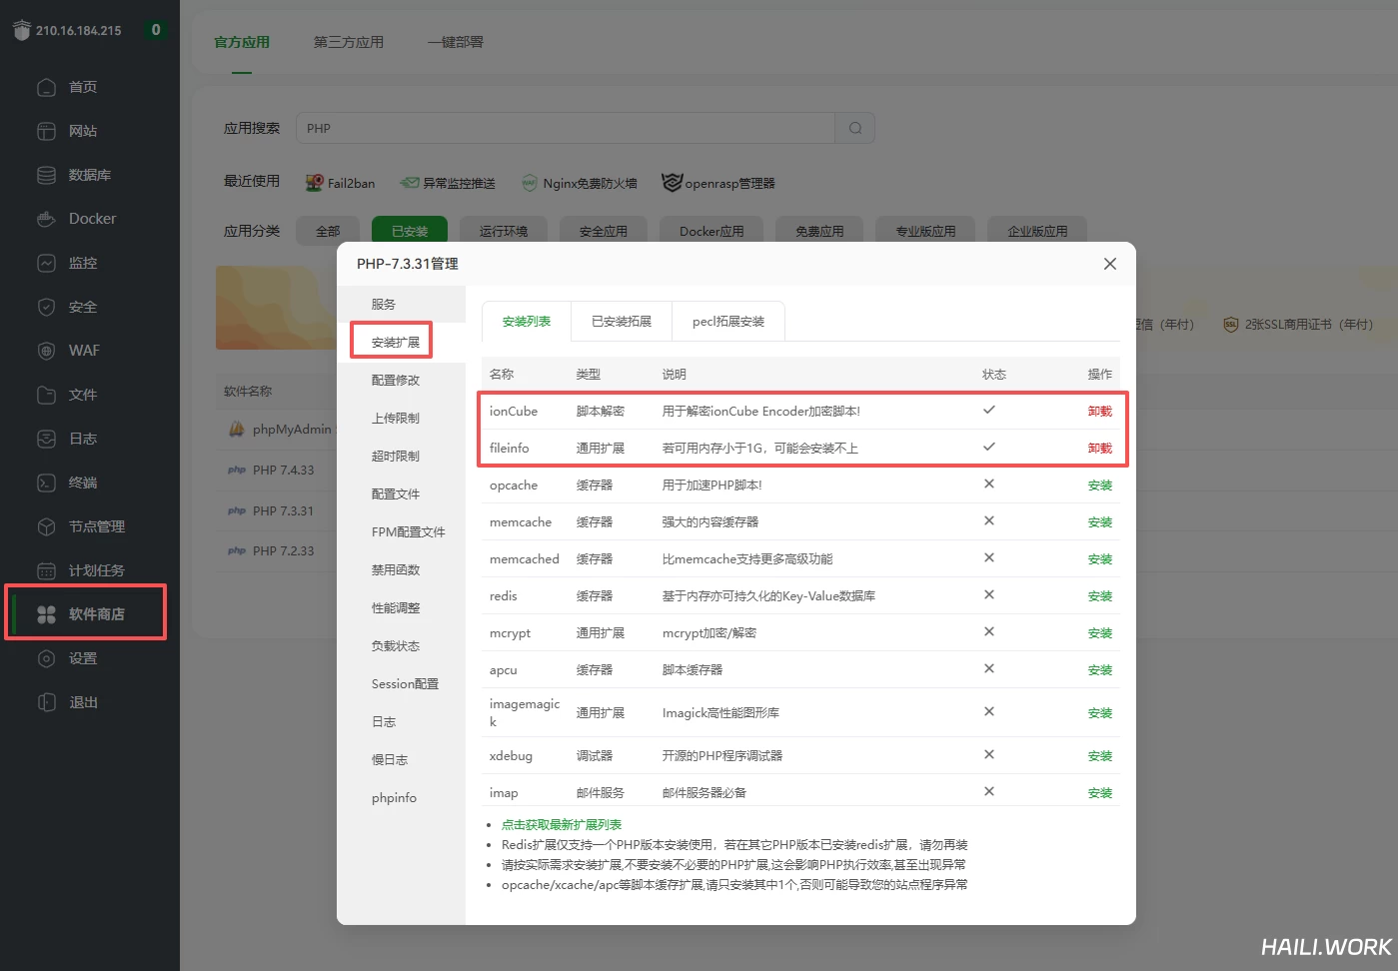
Task: Open Fail2ban recent app icon
Action: (x=316, y=183)
